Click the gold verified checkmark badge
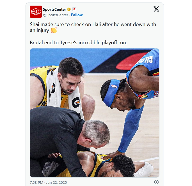This screenshot has width=192, height=186. click(x=69, y=9)
